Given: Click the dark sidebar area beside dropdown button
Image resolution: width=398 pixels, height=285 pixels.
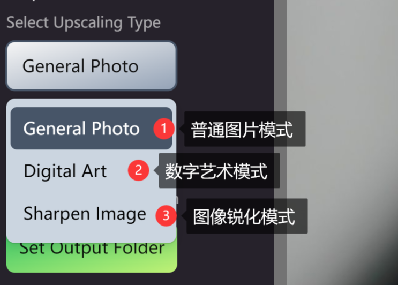Looking at the screenshot, I should (x=226, y=66).
